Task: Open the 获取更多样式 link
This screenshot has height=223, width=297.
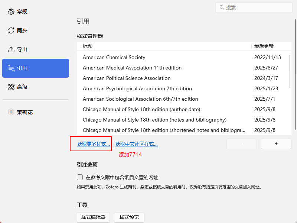Action: point(94,144)
